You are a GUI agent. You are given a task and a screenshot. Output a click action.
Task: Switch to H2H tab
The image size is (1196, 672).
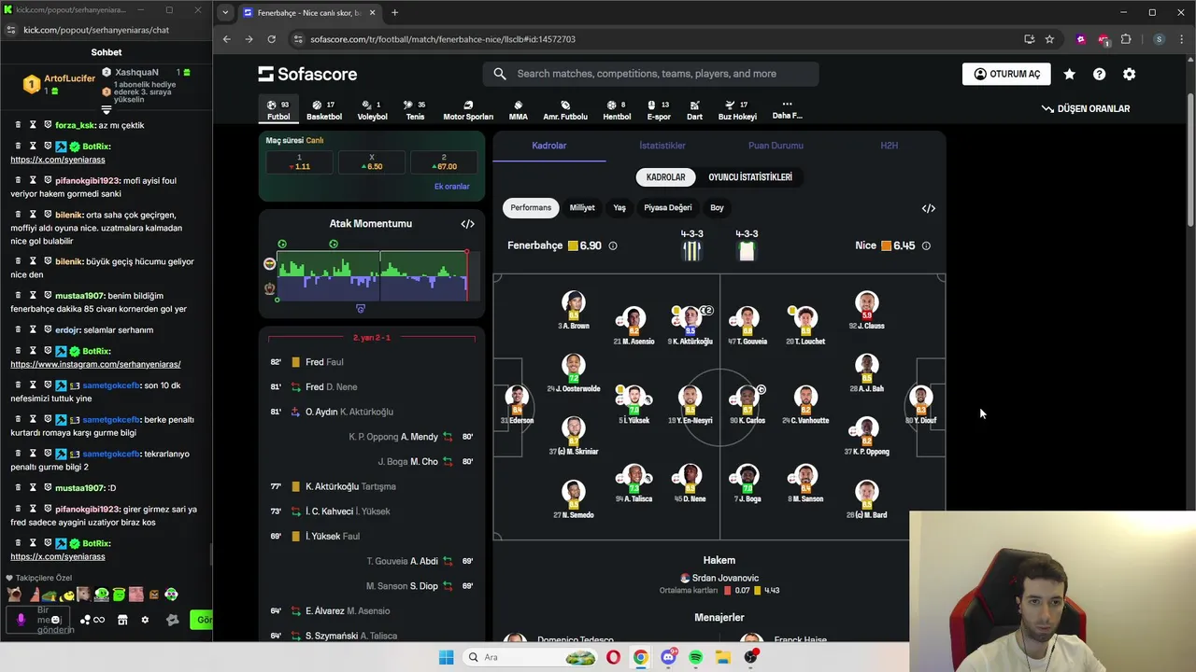(x=889, y=146)
